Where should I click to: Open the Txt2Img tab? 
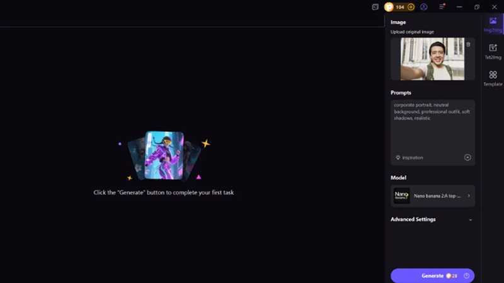pyautogui.click(x=493, y=52)
